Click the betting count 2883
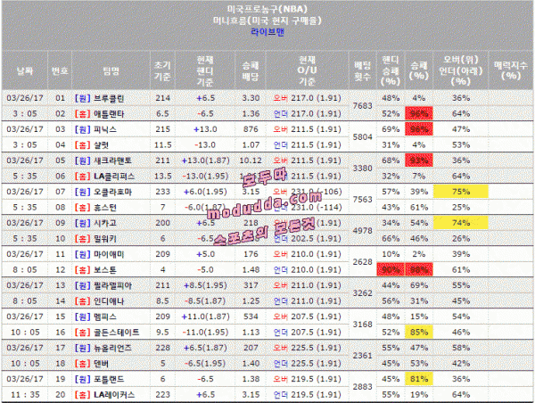Image resolution: width=535 pixels, height=403 pixels. coord(362,387)
